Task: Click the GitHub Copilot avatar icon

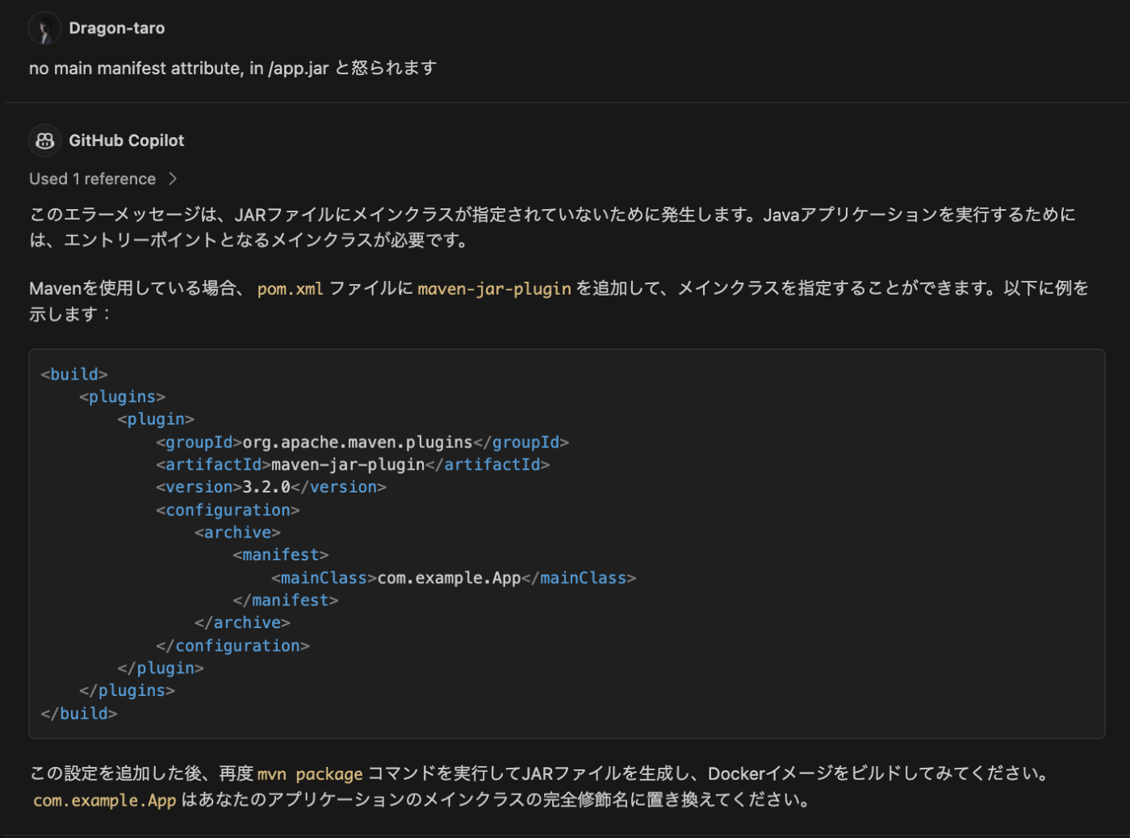Action: tap(44, 140)
